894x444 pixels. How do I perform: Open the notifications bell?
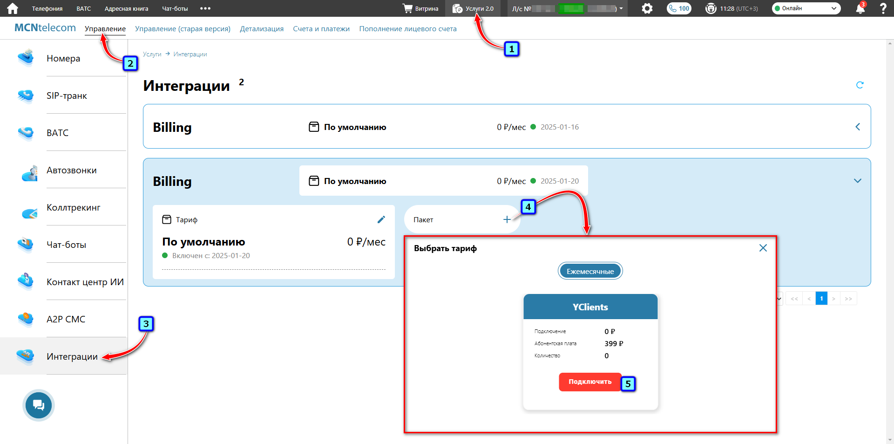[x=860, y=8]
